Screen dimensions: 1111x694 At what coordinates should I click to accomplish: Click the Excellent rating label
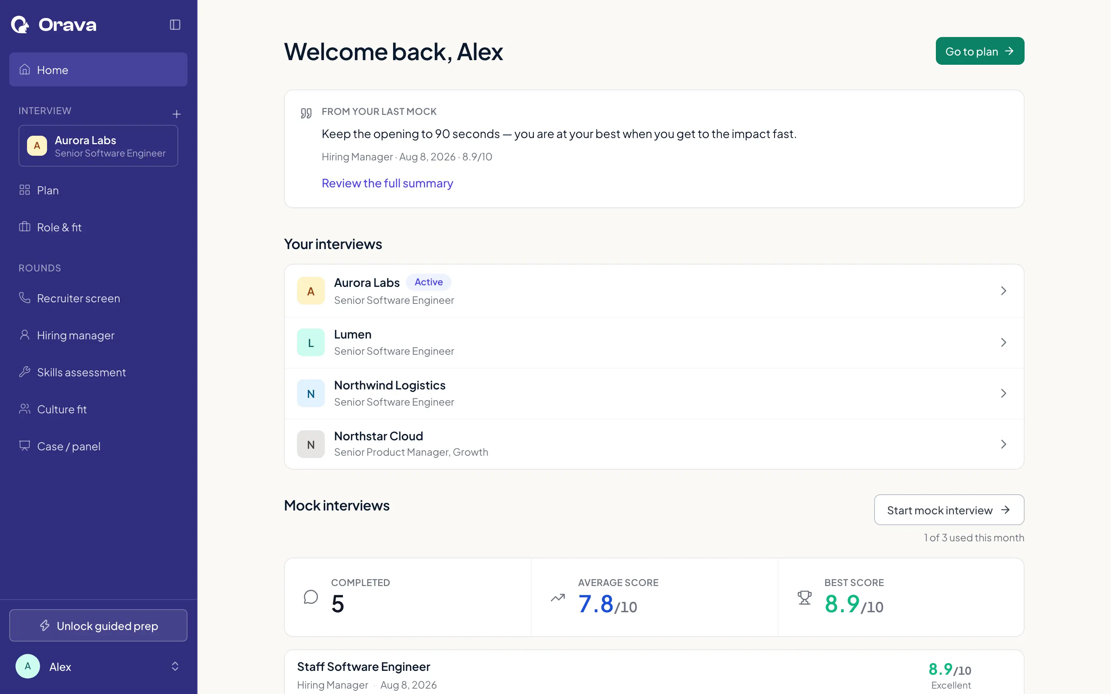pyautogui.click(x=951, y=685)
